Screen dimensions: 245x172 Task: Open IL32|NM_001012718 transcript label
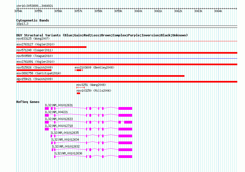pos(59,126)
